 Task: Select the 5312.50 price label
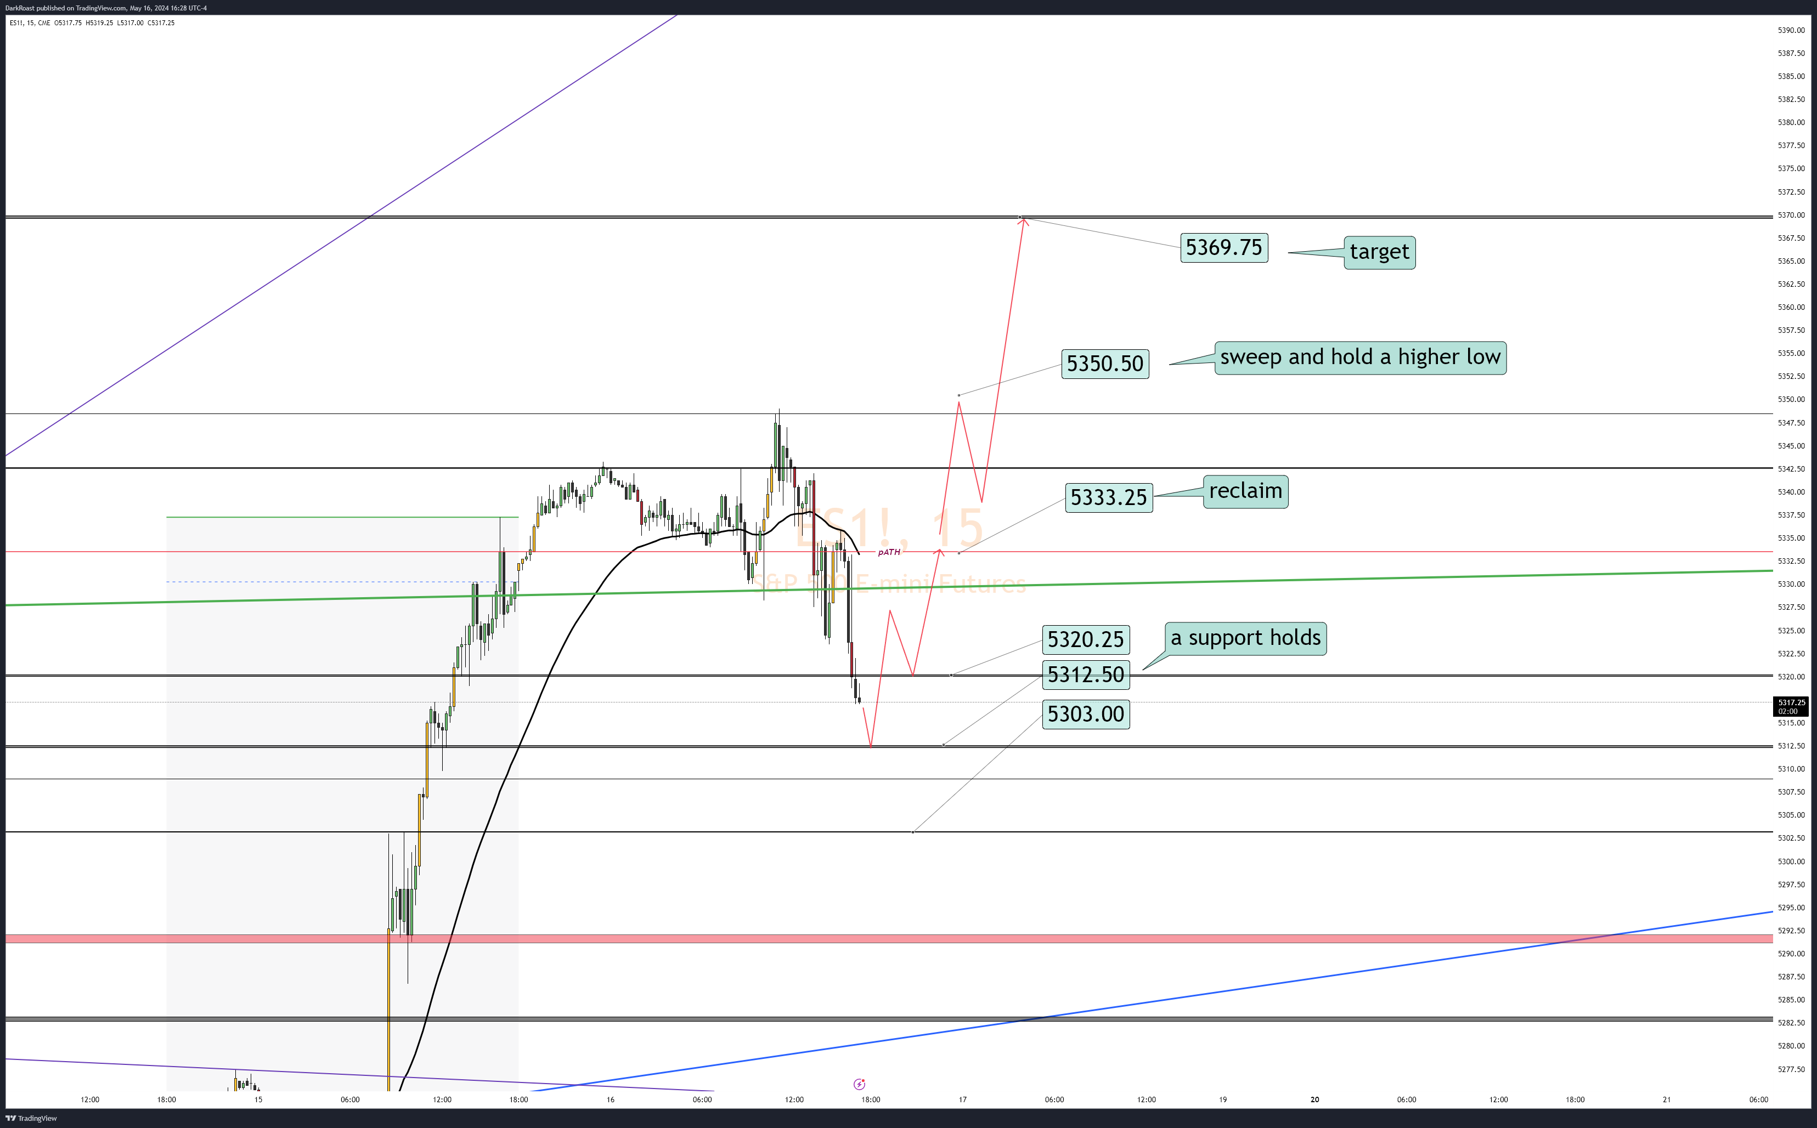[1085, 674]
